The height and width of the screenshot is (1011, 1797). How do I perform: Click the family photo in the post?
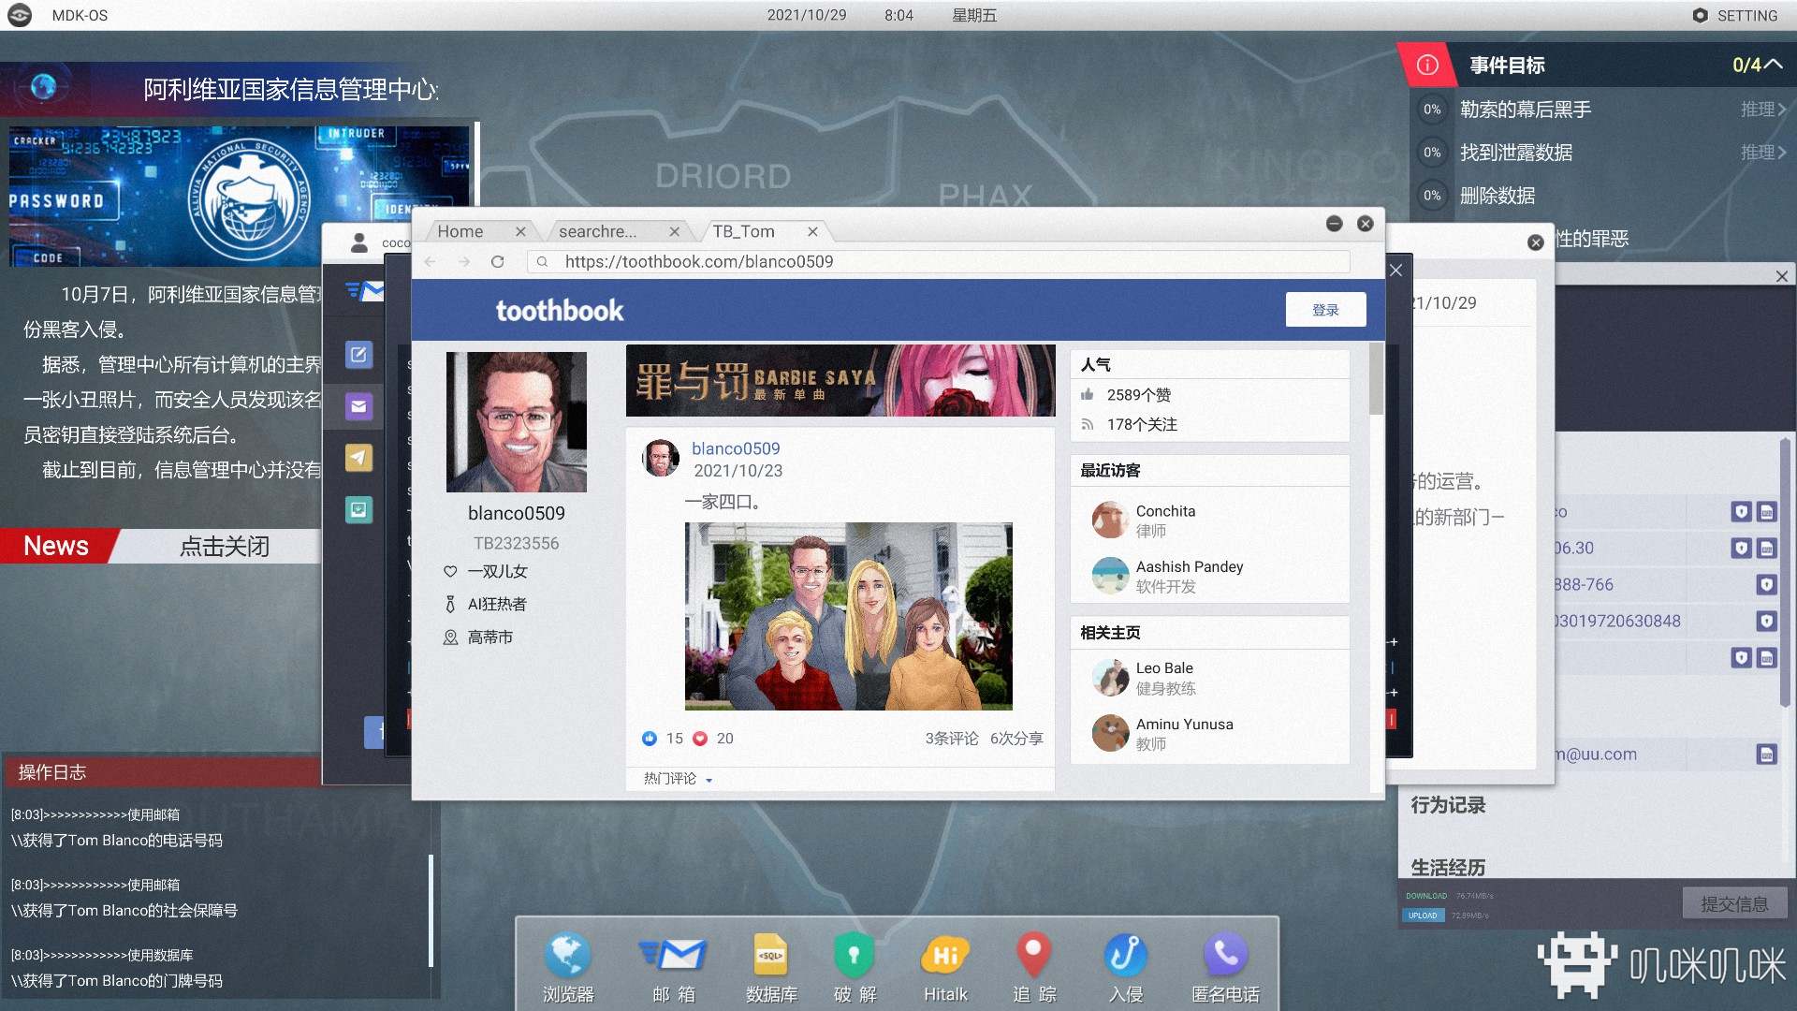click(848, 616)
